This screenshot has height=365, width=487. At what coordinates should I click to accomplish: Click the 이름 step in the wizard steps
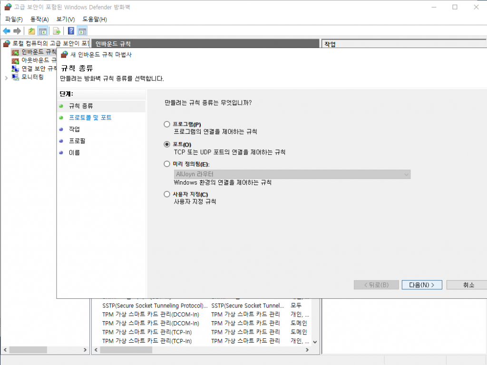(x=74, y=152)
